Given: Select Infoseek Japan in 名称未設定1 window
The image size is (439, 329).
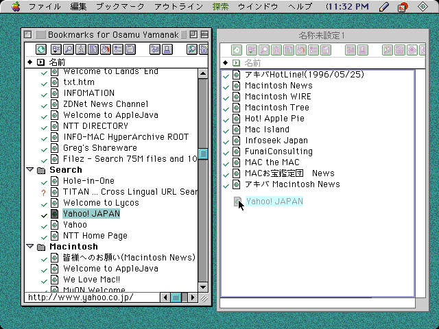Looking at the screenshot, I should [x=276, y=141].
